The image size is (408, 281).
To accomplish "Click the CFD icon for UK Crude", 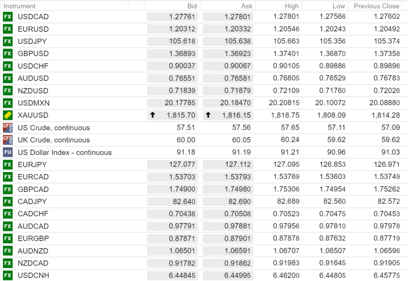I will (x=8, y=140).
